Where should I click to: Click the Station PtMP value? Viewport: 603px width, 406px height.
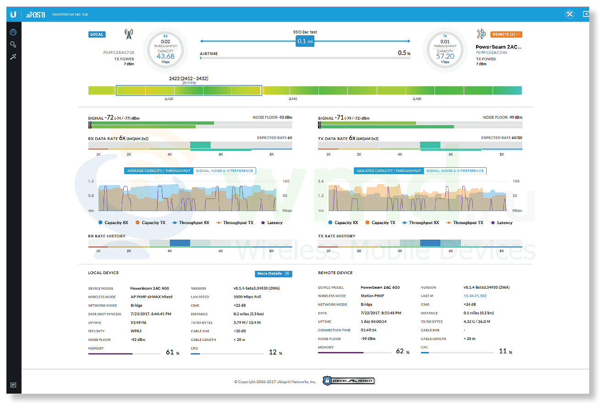click(x=373, y=296)
